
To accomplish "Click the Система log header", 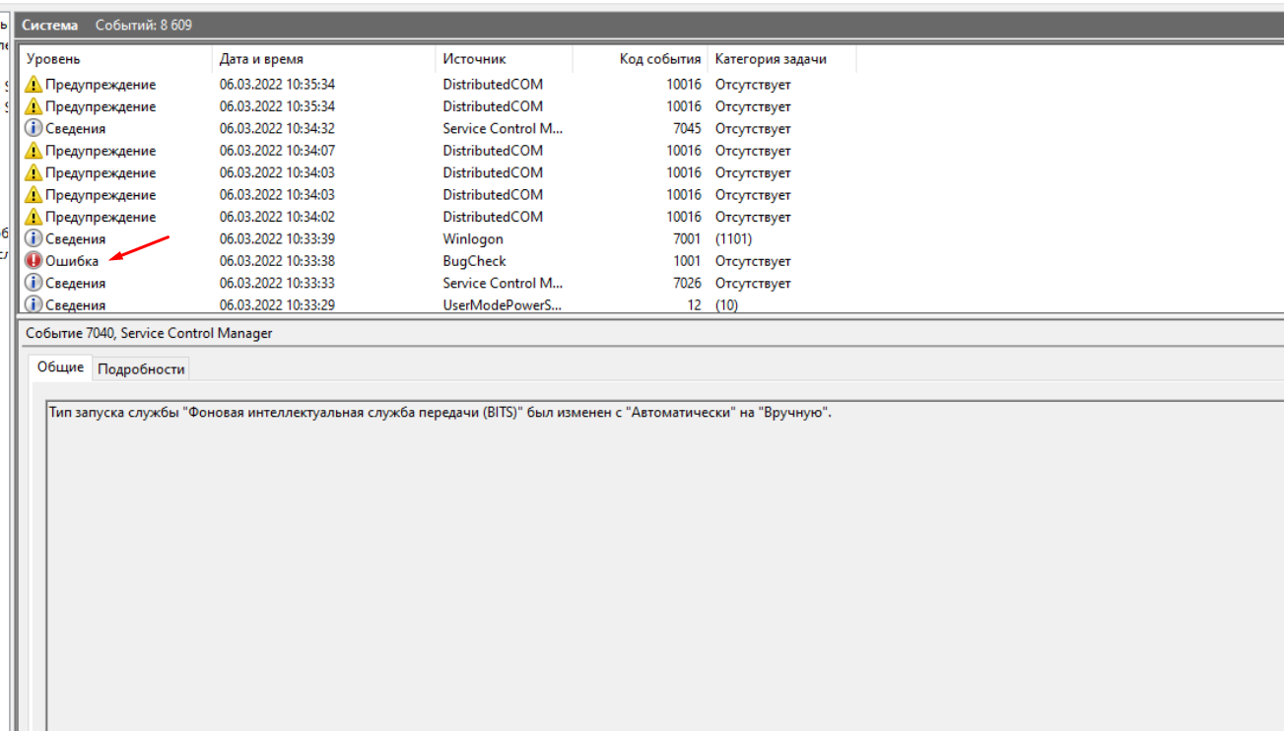I will (50, 25).
